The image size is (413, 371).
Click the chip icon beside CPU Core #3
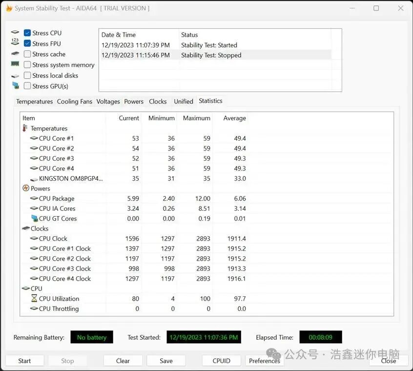[34, 158]
